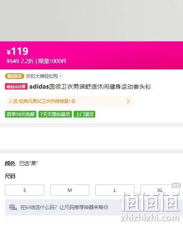This screenshot has height=225, width=183.
Task: Click the small badge above XL size
Action: point(176,185)
